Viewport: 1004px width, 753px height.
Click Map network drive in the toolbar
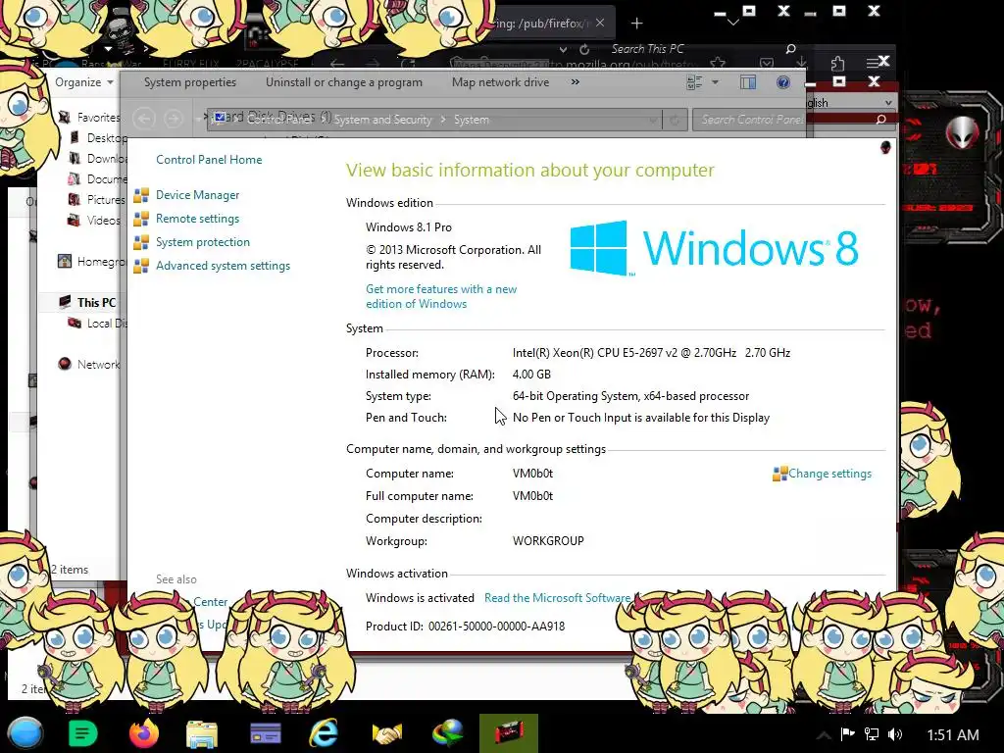click(500, 82)
